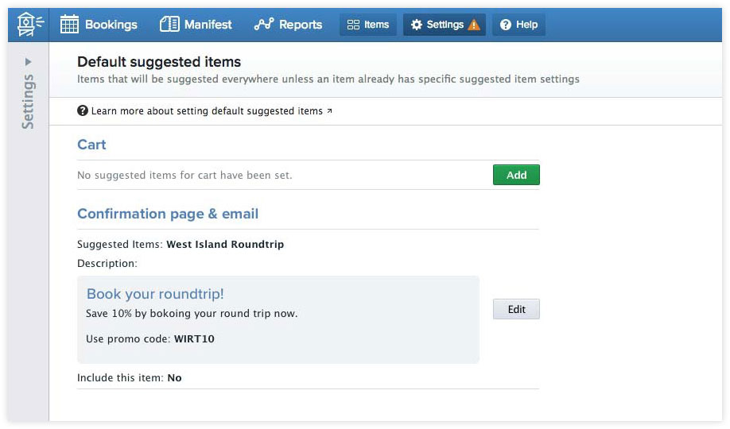Click the question icon beside Learn more
The height and width of the screenshot is (429, 730).
click(x=83, y=111)
